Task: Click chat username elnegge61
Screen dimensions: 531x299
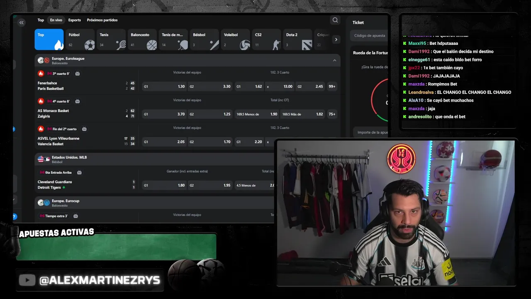Action: (419, 59)
